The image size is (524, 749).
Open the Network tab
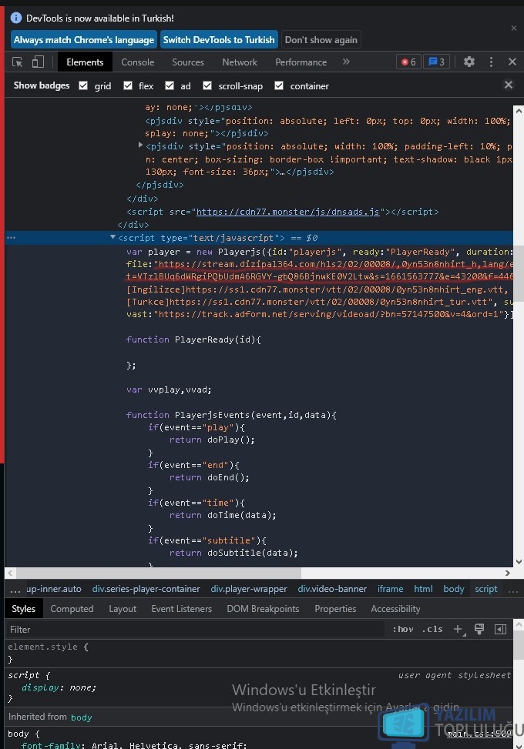[240, 62]
